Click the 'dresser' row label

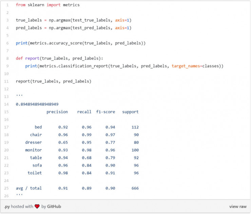(34, 142)
